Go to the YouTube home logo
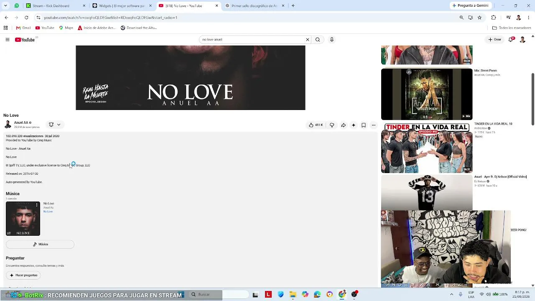 tap(25, 40)
